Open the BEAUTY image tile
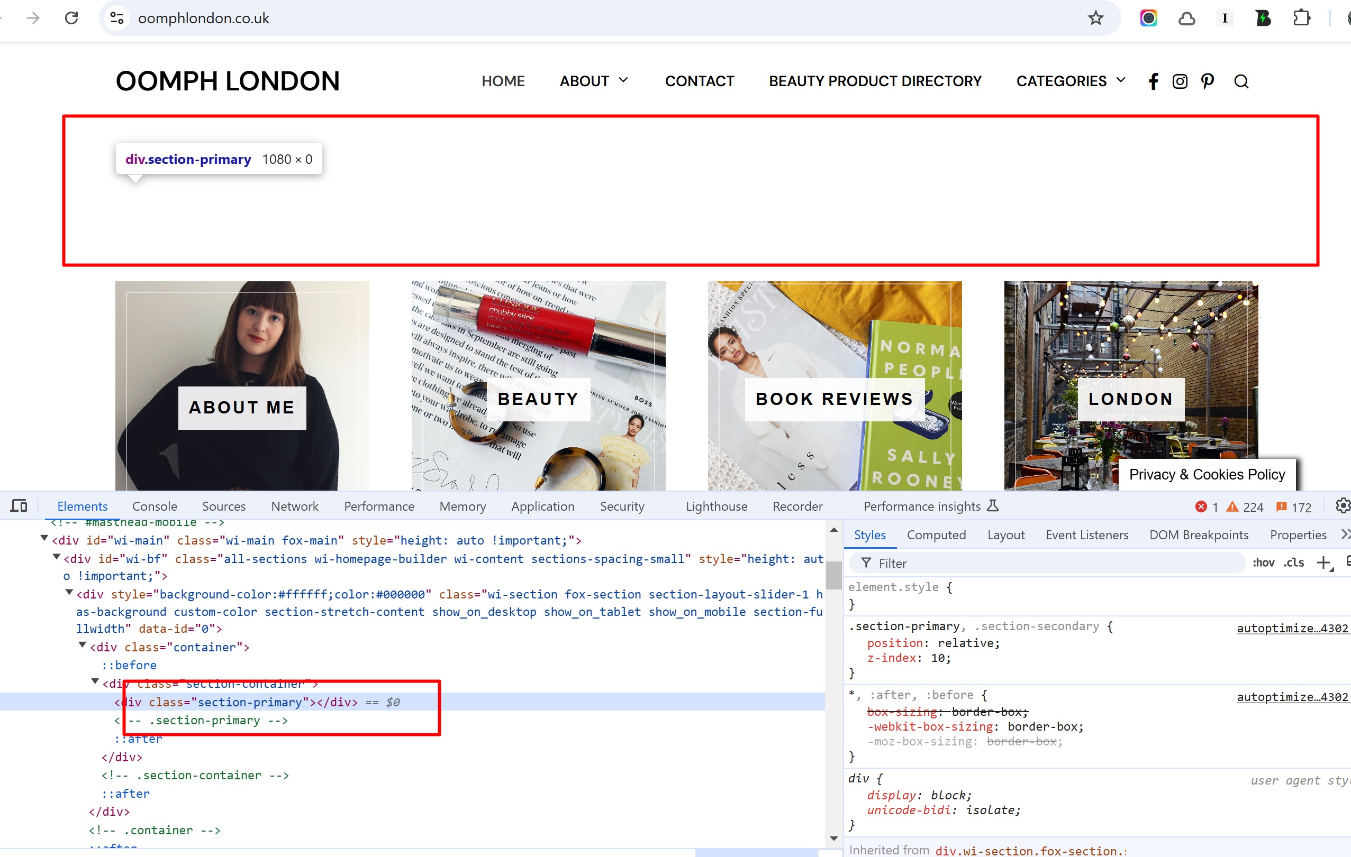 (x=538, y=385)
